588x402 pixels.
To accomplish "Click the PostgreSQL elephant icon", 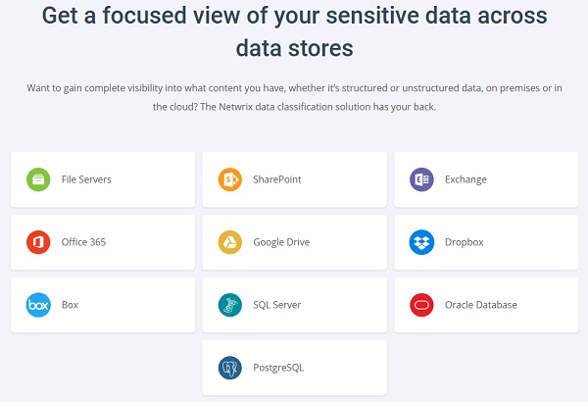I will click(230, 368).
